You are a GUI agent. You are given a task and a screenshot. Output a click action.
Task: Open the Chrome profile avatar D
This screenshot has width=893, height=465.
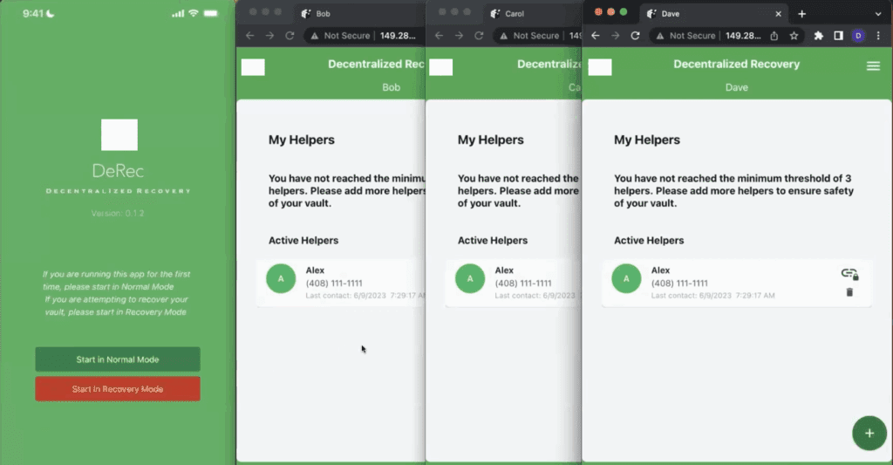858,36
